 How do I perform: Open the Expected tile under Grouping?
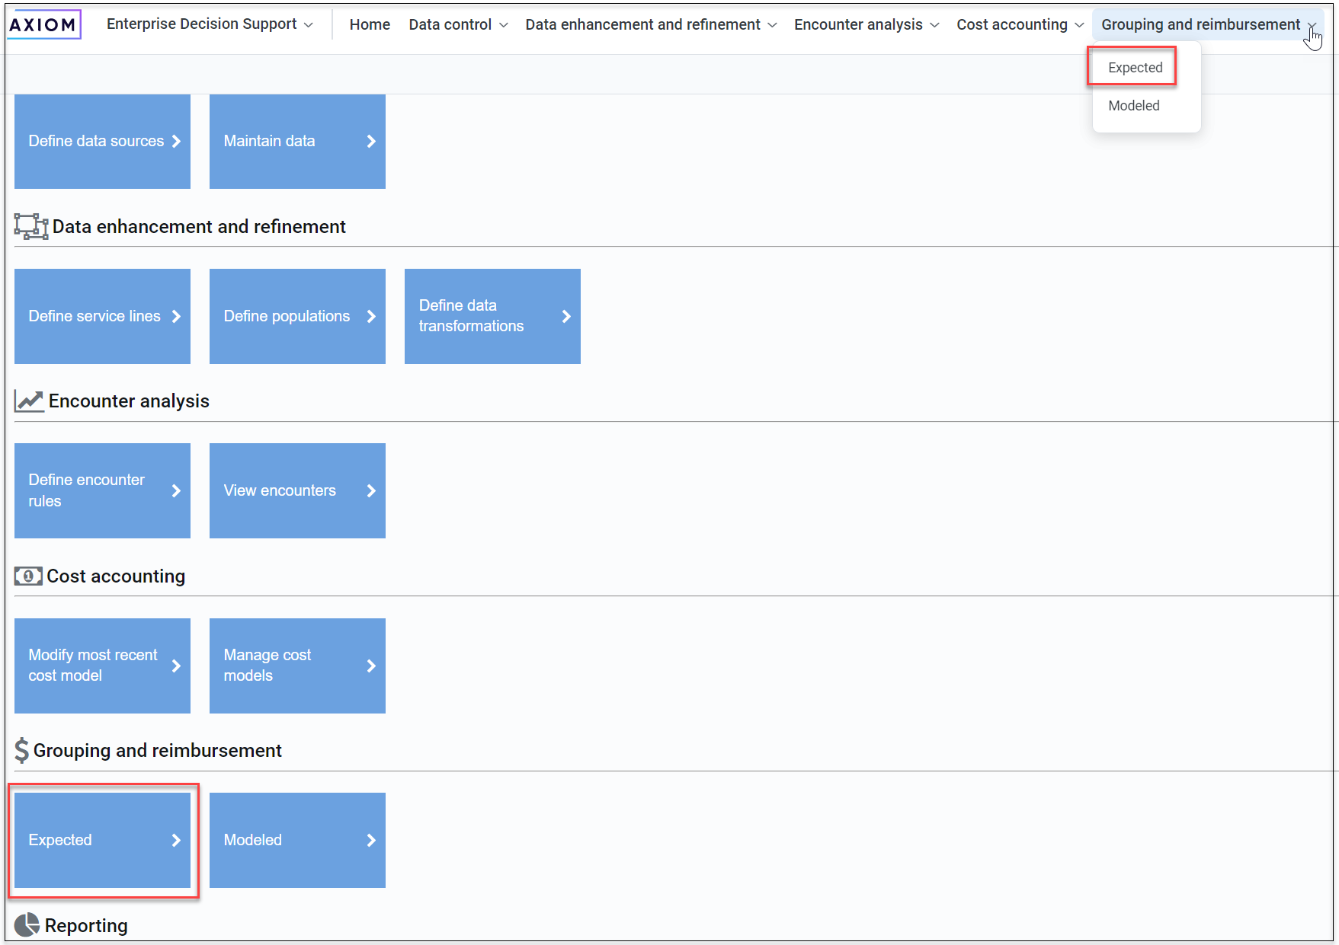(x=102, y=840)
